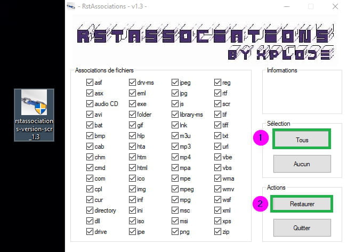Uncheck the xml checkbox
Screen dimensions: 347x252
coord(218,210)
